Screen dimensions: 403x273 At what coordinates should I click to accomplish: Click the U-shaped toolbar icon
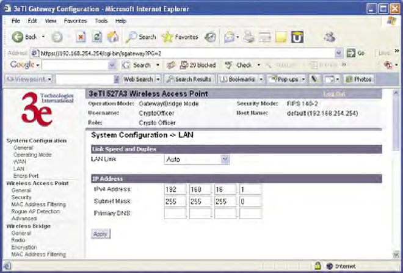tap(297, 37)
